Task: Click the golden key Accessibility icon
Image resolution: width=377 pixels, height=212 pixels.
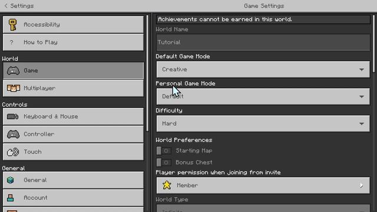Action: coord(12,25)
